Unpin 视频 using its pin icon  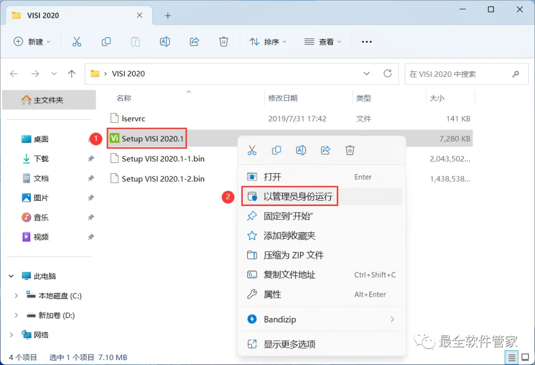(x=91, y=237)
